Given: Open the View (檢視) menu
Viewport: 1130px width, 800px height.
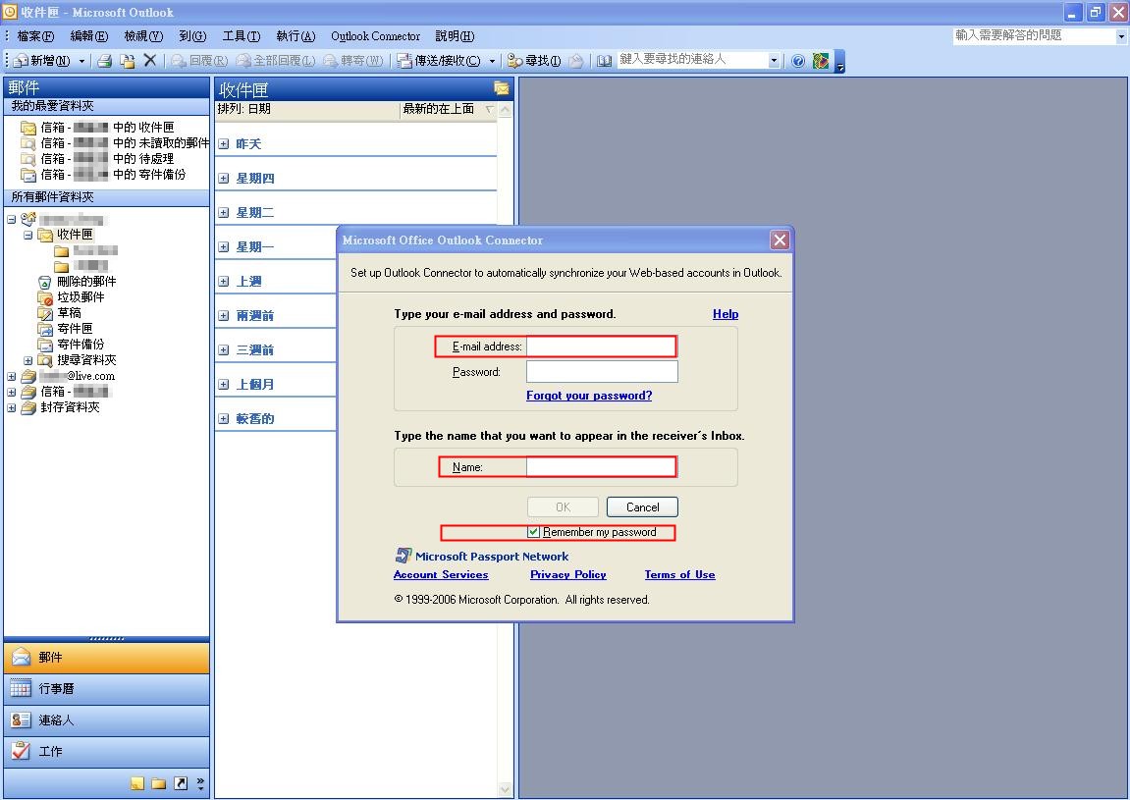Looking at the screenshot, I should click(x=143, y=36).
